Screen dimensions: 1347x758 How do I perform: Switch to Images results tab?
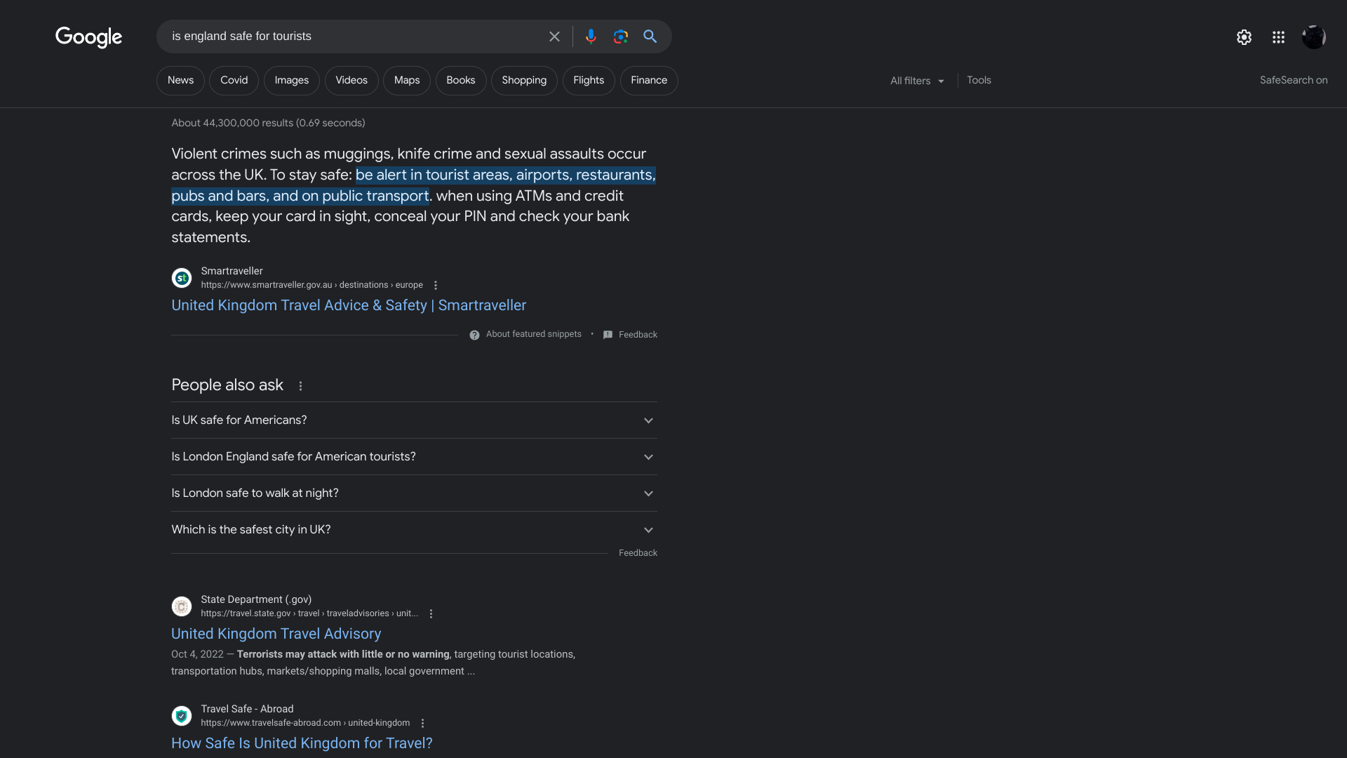(291, 81)
